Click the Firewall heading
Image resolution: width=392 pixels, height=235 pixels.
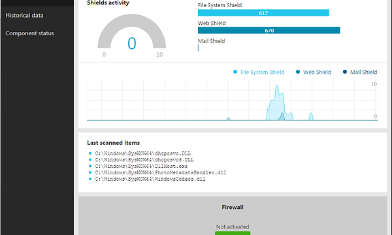tap(233, 207)
